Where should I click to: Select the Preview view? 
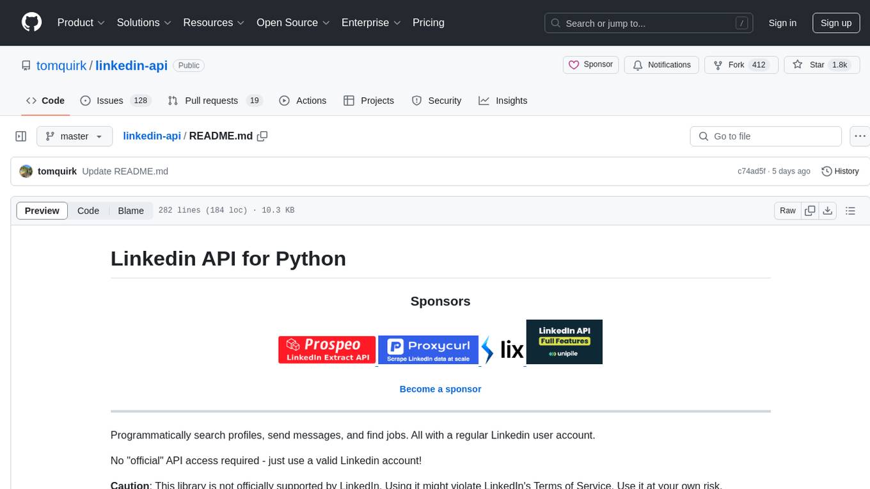42,211
